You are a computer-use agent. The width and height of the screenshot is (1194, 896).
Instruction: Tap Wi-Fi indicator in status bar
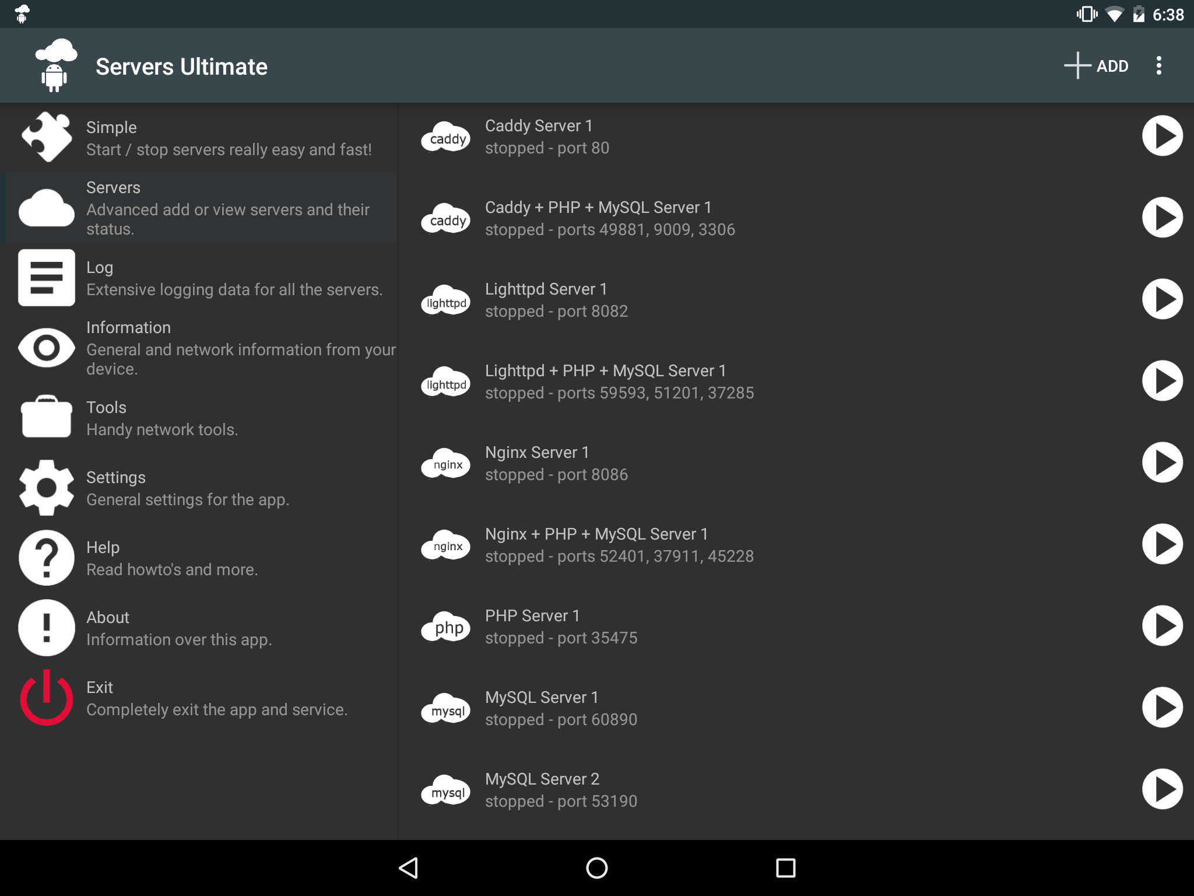coord(1114,14)
